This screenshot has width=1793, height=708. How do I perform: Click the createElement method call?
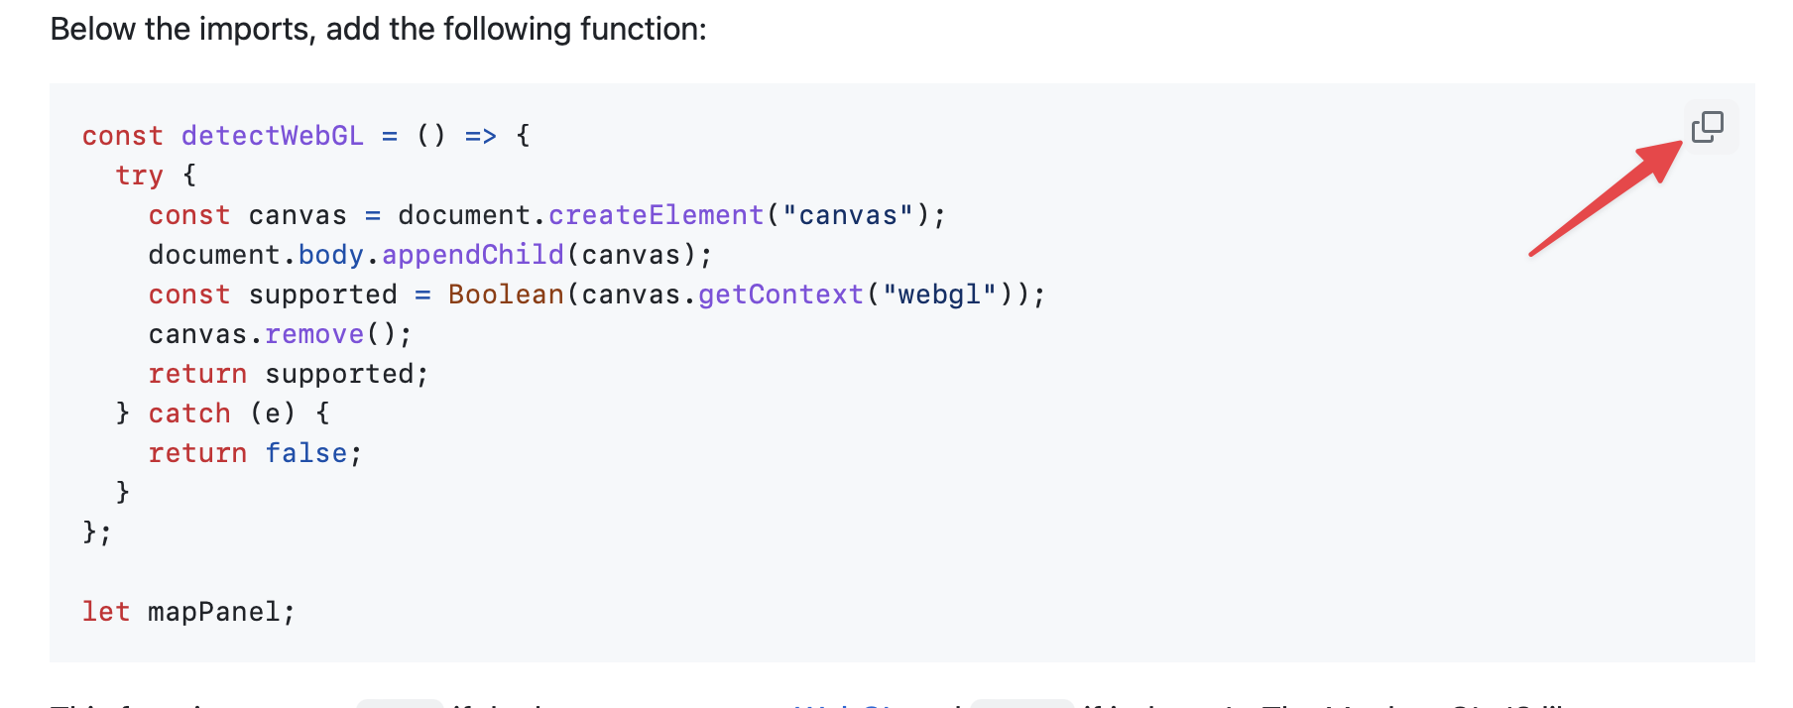click(x=656, y=215)
